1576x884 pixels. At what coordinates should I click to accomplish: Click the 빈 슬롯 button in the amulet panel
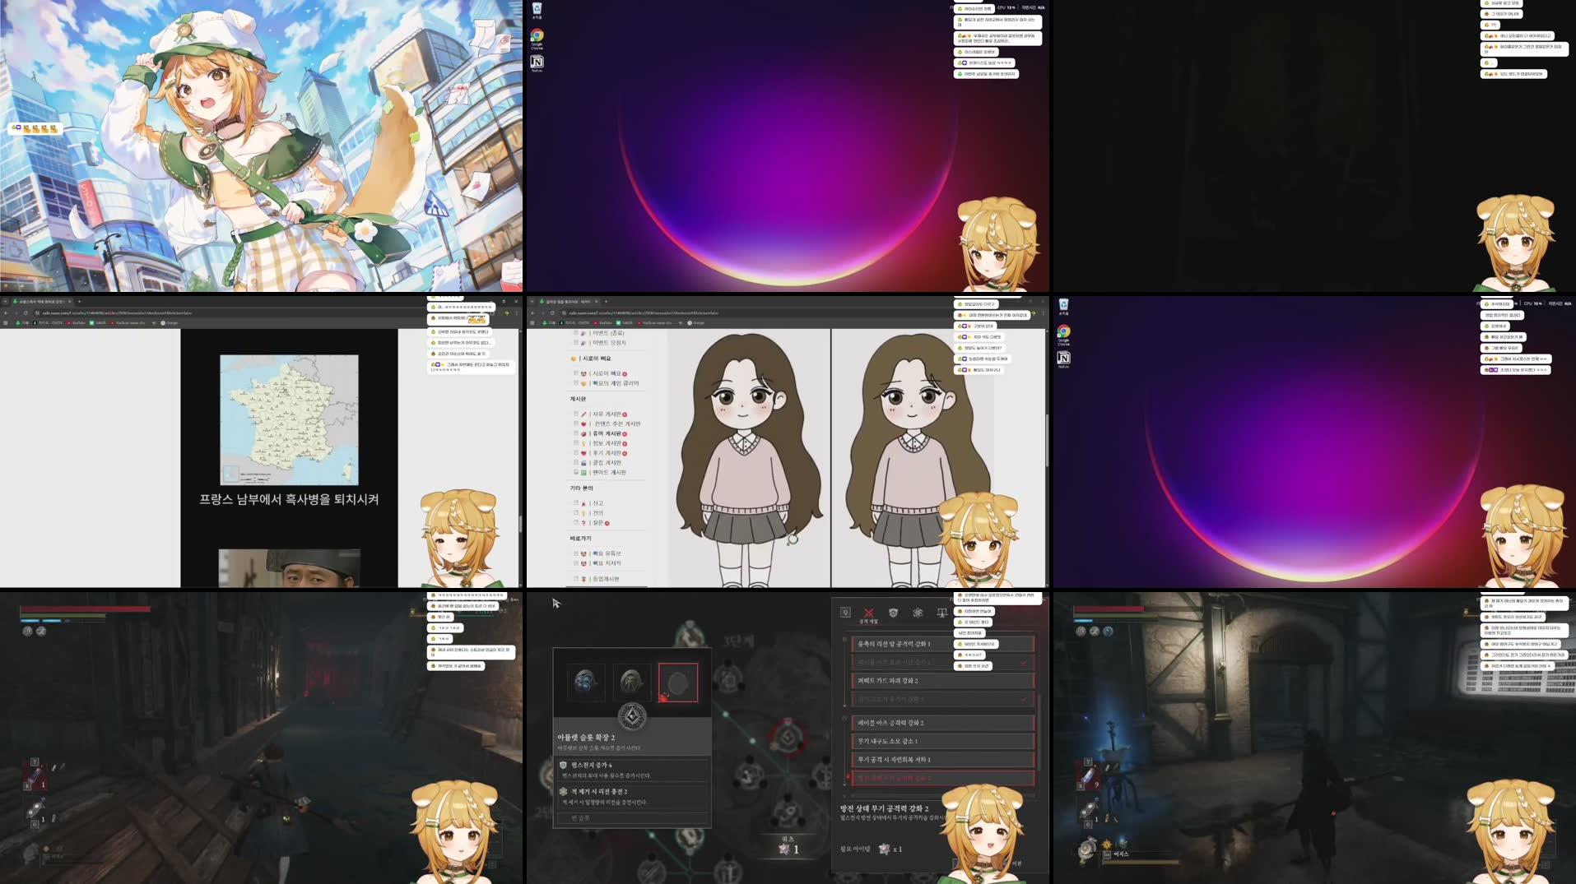tap(580, 817)
